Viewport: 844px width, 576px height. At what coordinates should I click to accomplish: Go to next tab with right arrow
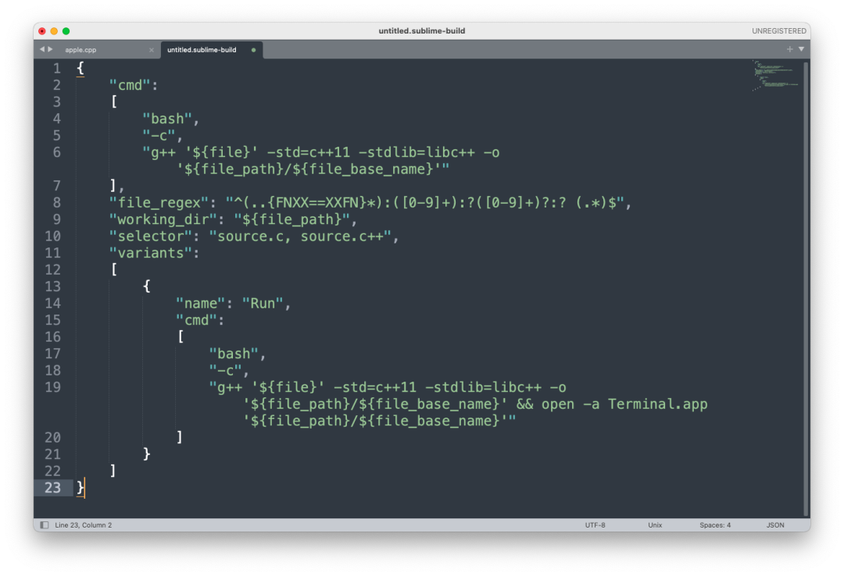(51, 49)
